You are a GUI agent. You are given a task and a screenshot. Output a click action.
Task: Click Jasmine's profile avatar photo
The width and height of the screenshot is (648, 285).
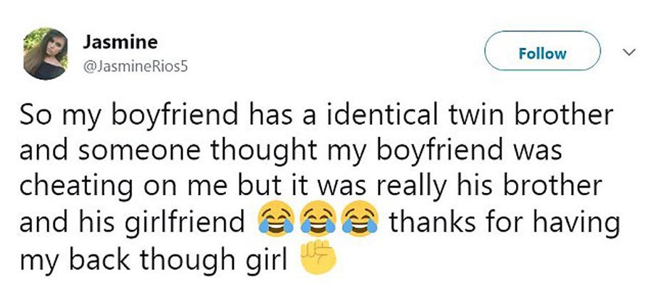point(46,53)
